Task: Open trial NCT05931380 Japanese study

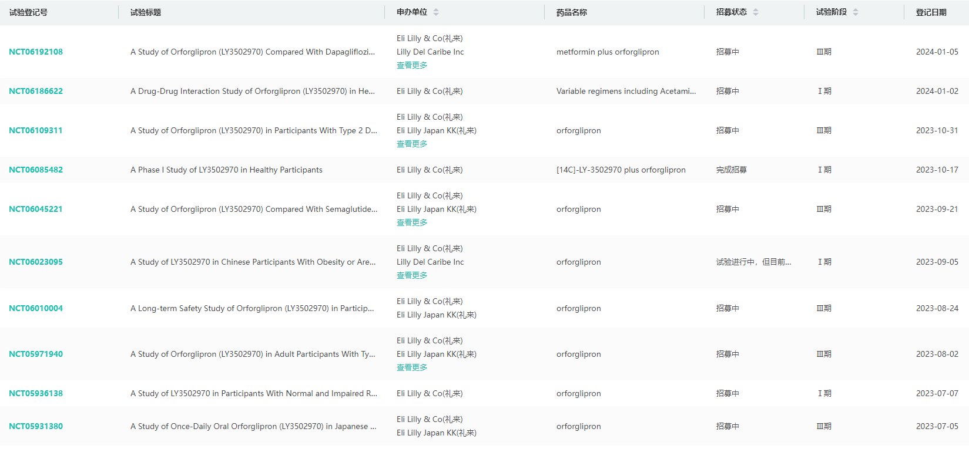Action: [36, 426]
